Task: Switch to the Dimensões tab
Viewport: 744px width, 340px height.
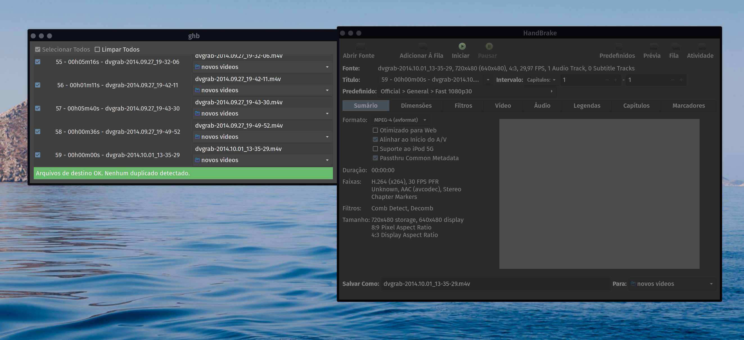Action: (416, 105)
